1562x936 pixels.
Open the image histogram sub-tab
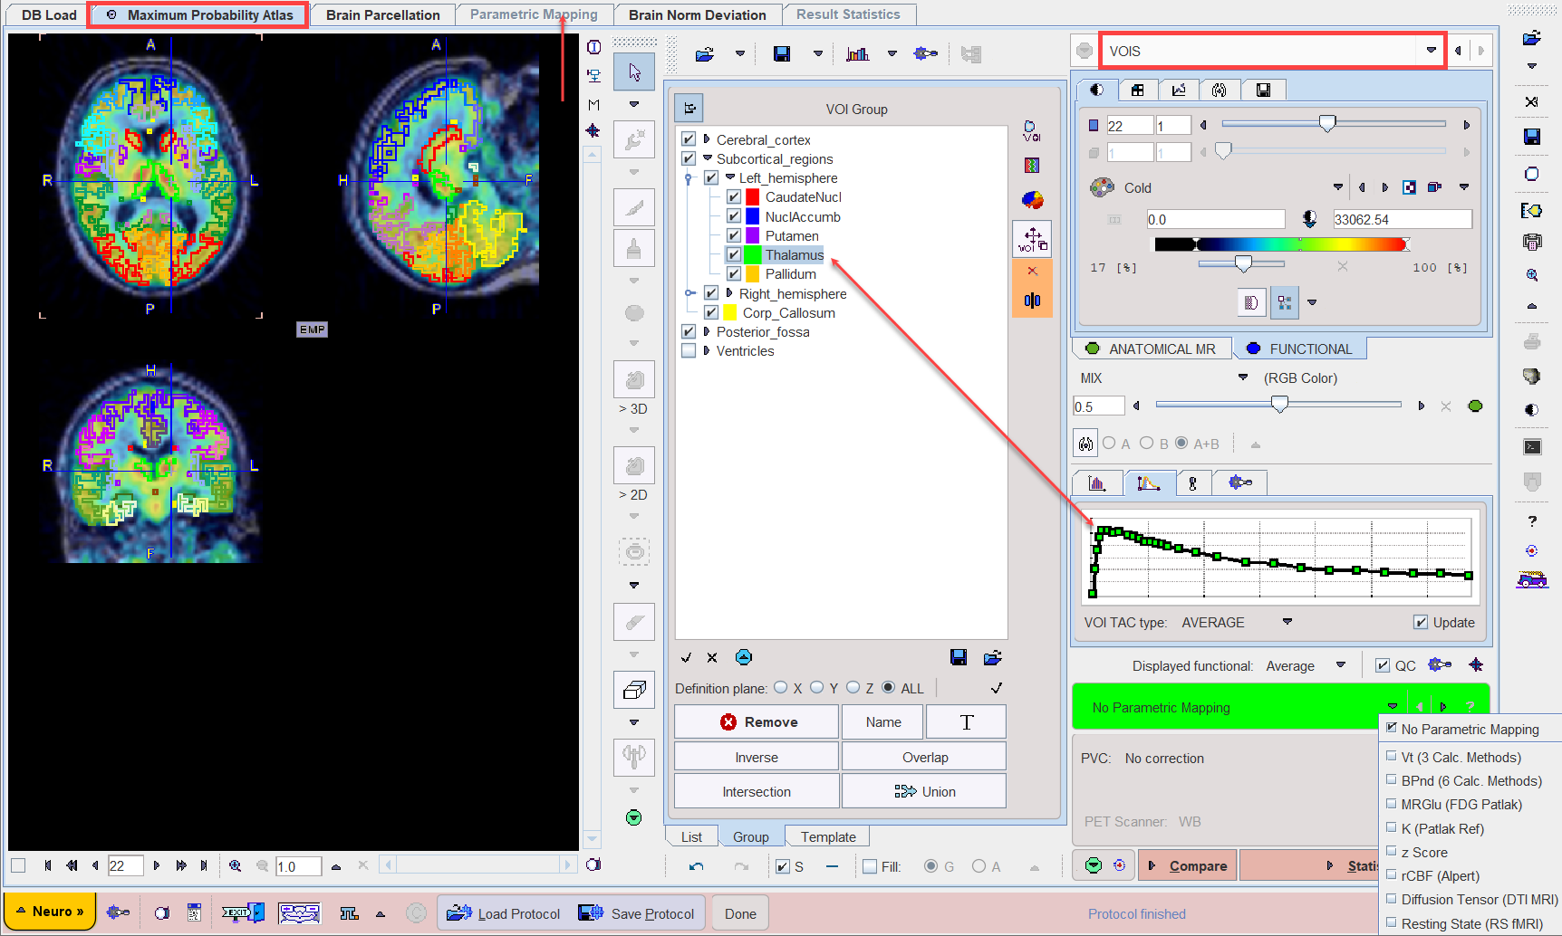(1097, 483)
